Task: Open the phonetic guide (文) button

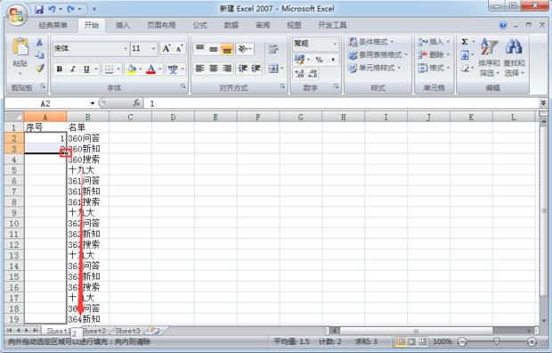Action: tap(173, 70)
